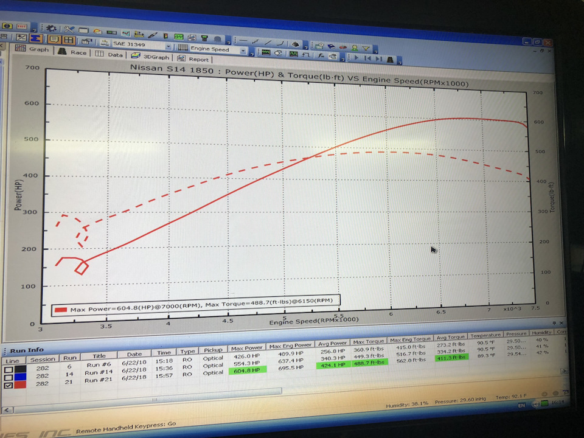
Task: Click the Run Info horizontal scrollbar left arrow
Action: tap(7, 410)
